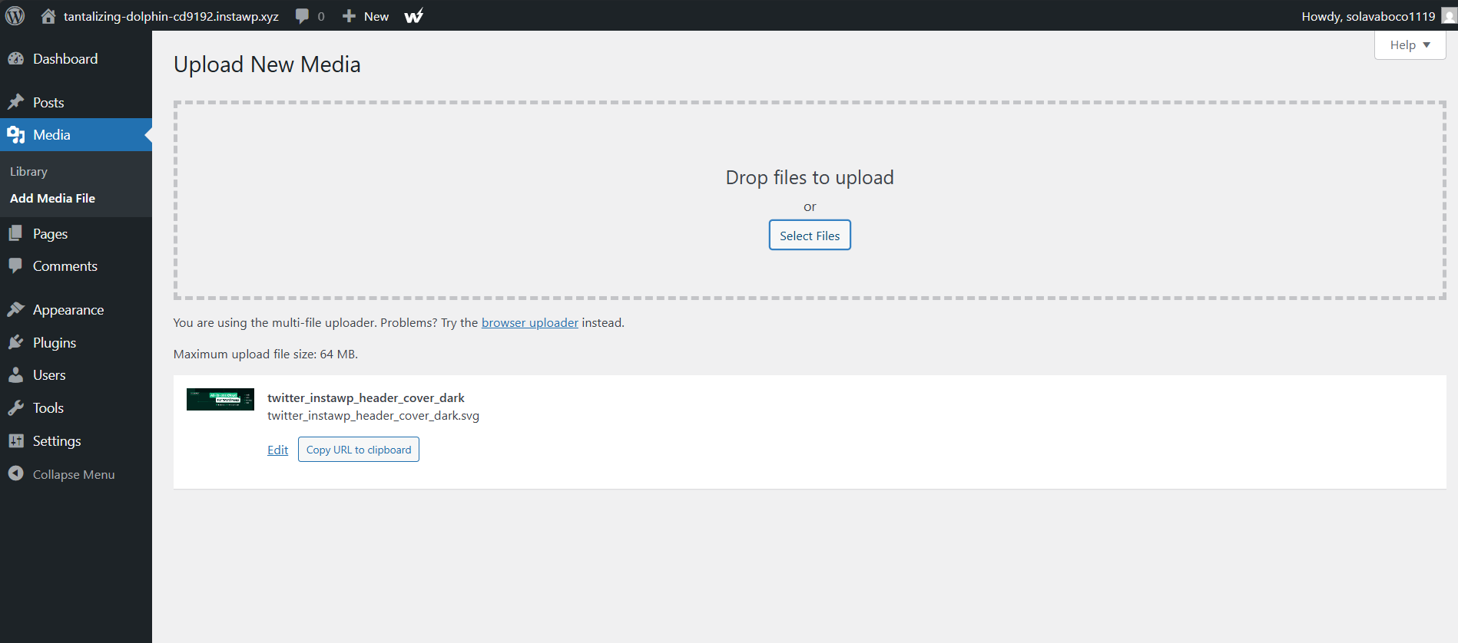Image resolution: width=1458 pixels, height=643 pixels.
Task: Click the Select Files button
Action: 810,235
